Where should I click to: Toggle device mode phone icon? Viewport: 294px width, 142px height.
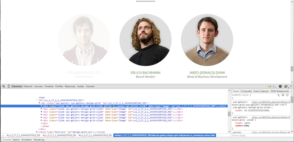8,86
